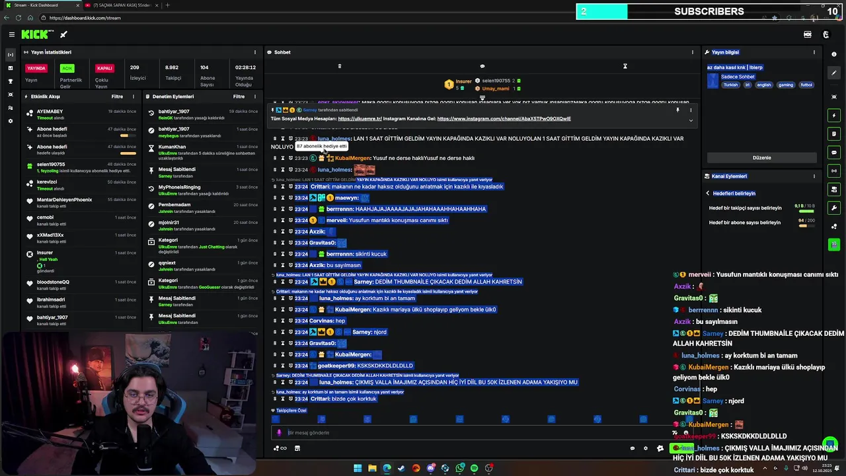Expand the pinned message chevron
The width and height of the screenshot is (846, 476).
[691, 120]
